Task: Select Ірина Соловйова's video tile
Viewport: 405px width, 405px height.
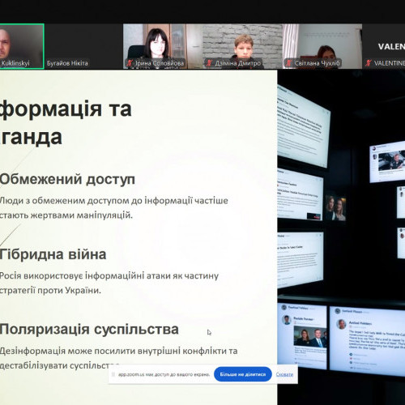Action: (x=163, y=46)
